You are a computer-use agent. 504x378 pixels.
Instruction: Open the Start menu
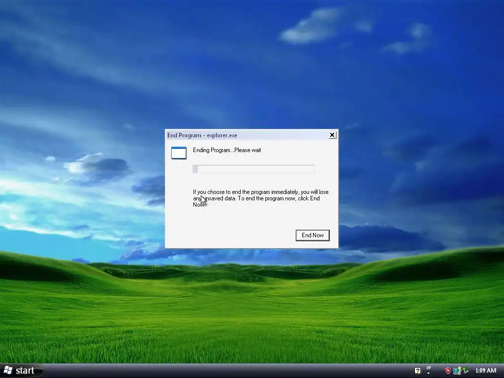pos(22,371)
